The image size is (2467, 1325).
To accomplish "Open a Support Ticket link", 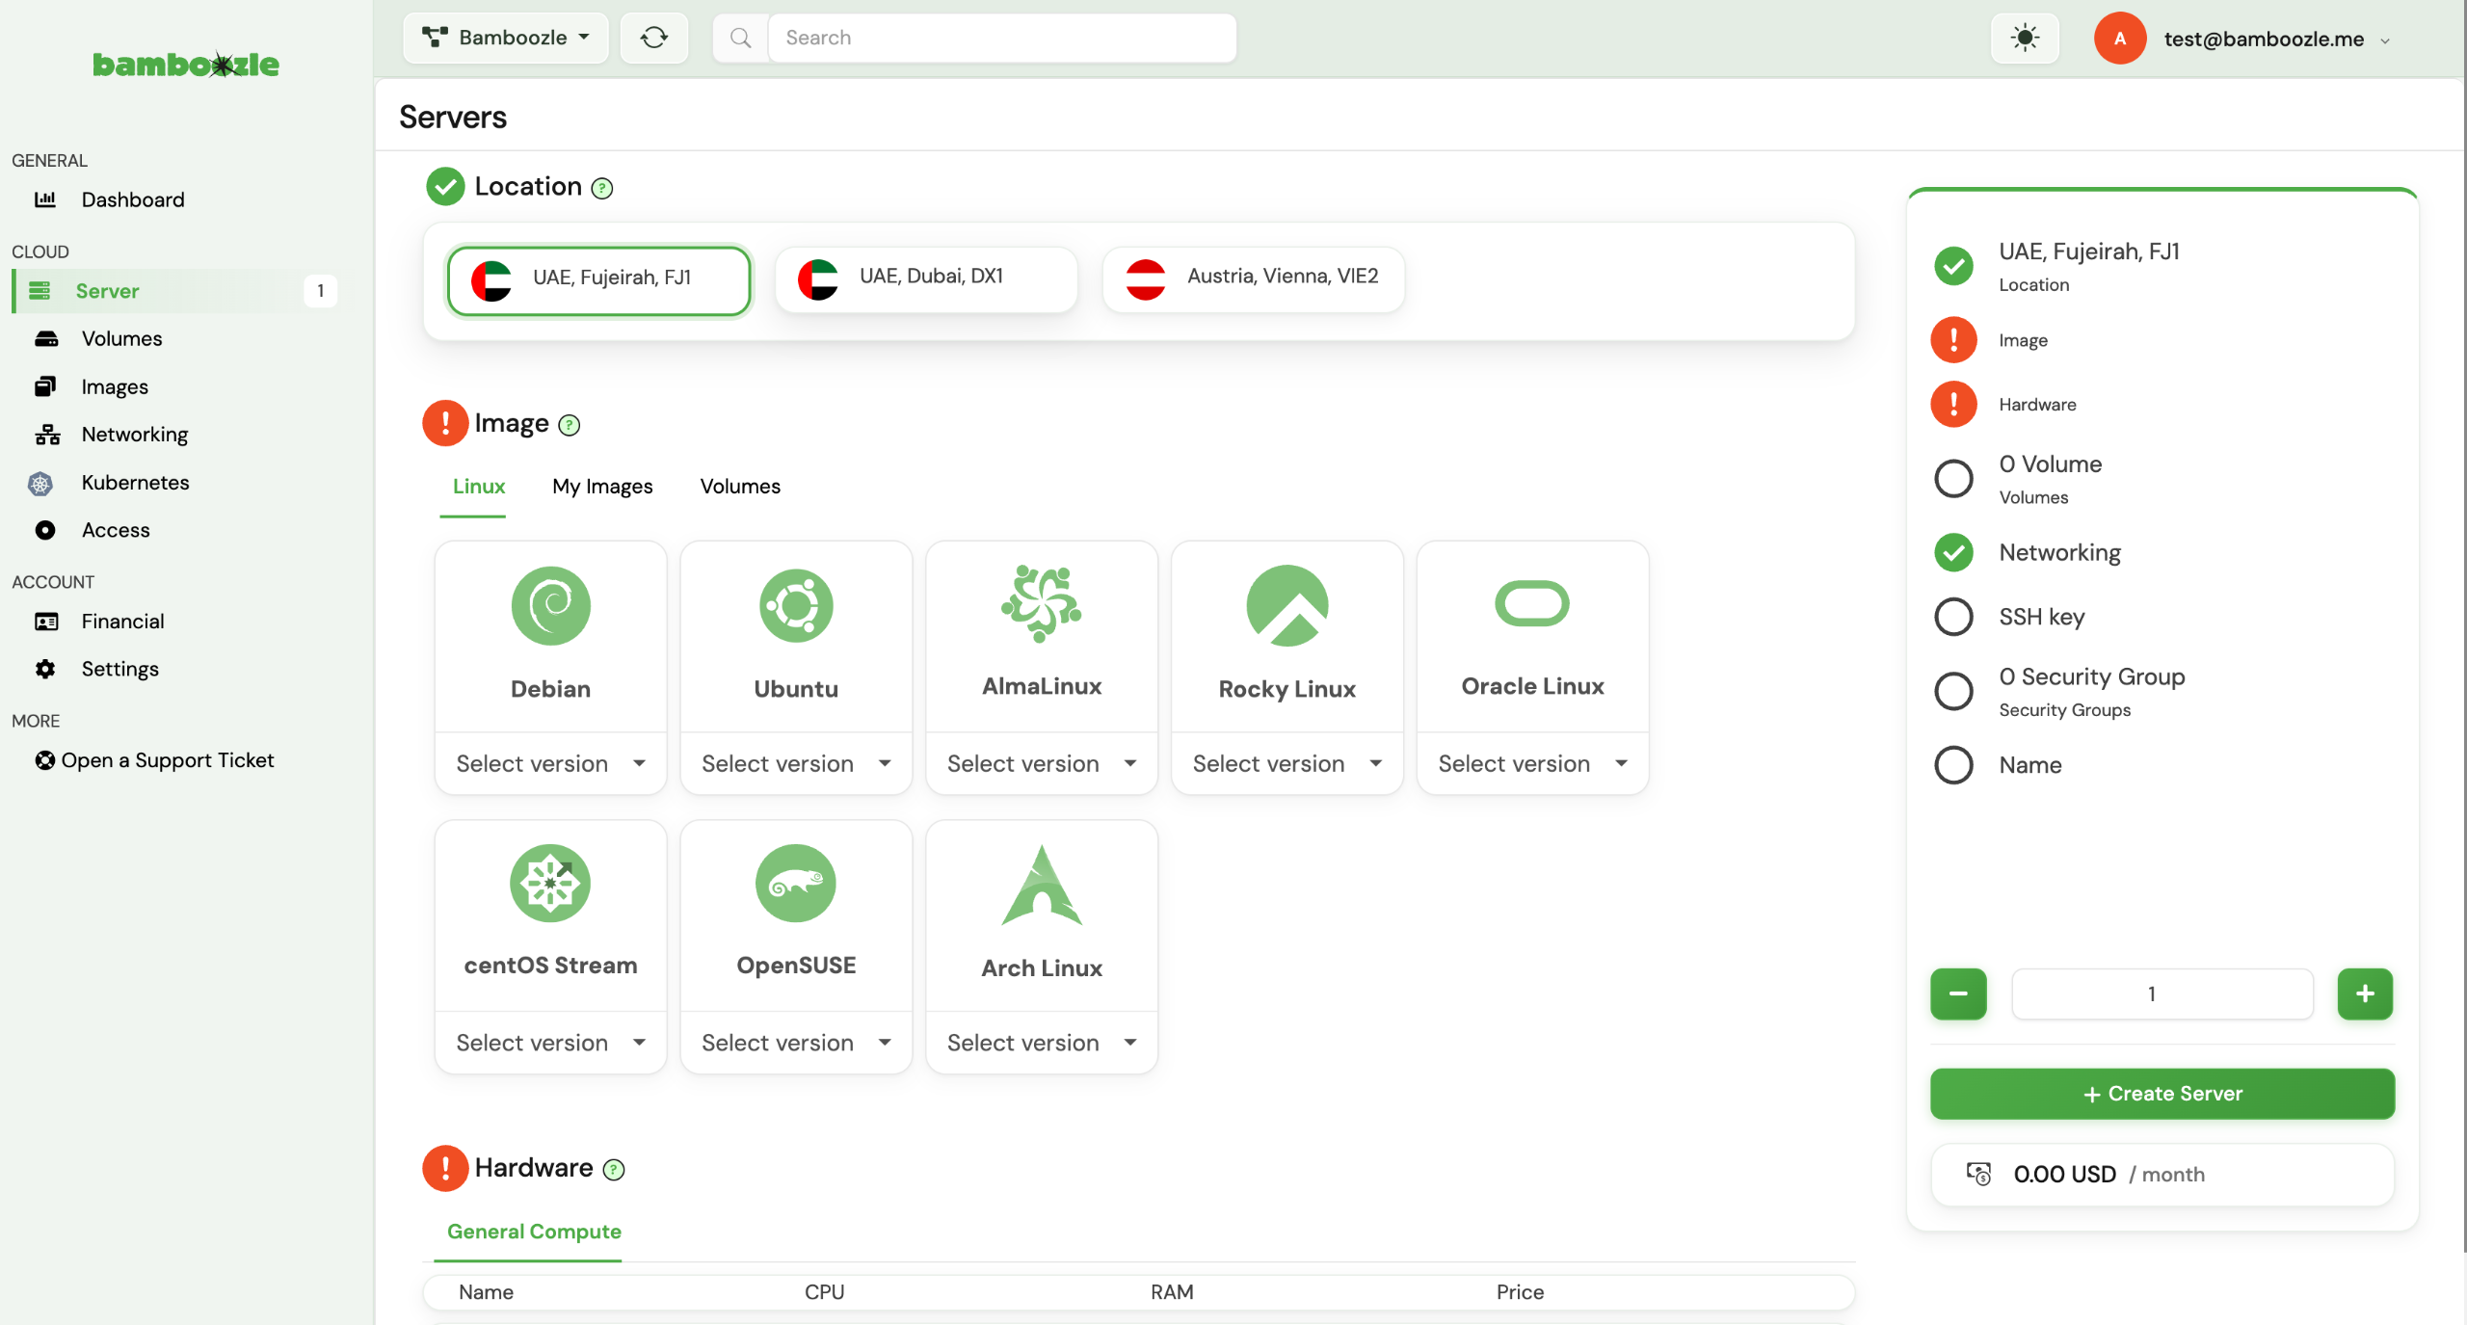I will pos(154,760).
